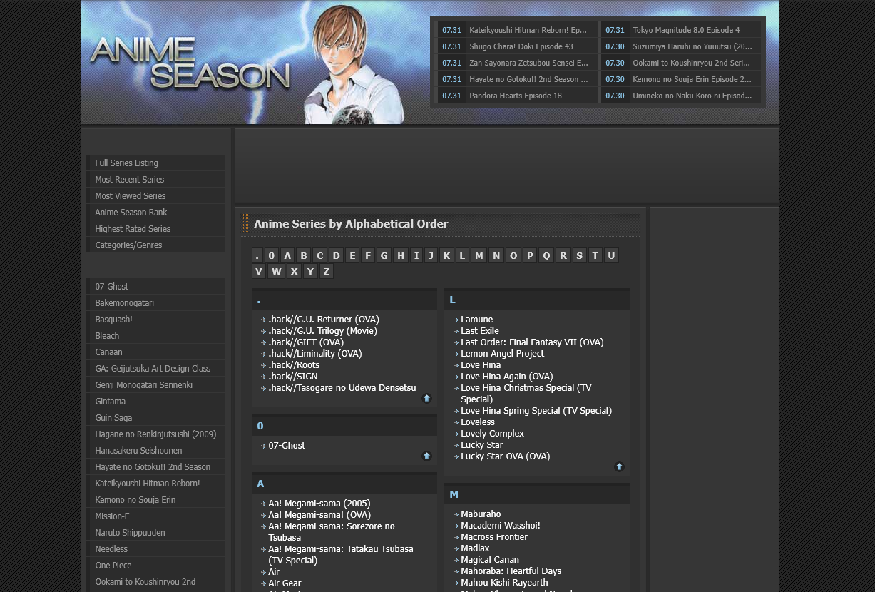Jump to '.' in alphabet index
Screen dimensions: 875x592
(257, 255)
